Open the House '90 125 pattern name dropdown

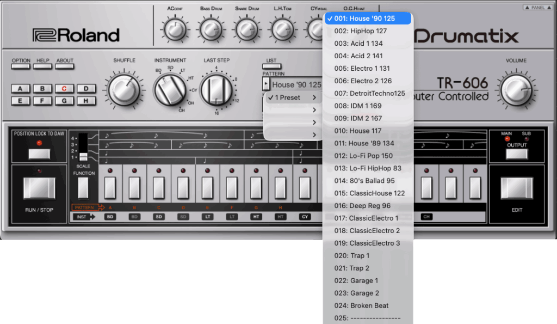(296, 84)
